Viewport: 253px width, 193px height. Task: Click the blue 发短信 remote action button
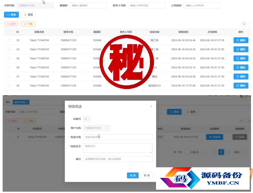click(214, 137)
